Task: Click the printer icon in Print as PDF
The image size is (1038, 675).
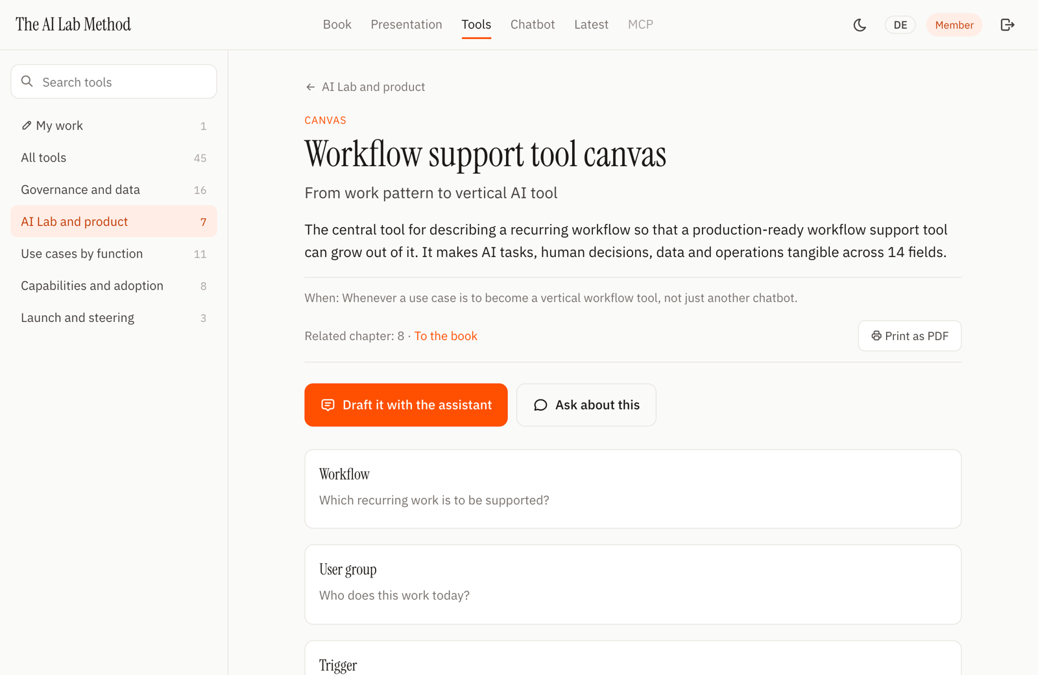Action: (876, 336)
